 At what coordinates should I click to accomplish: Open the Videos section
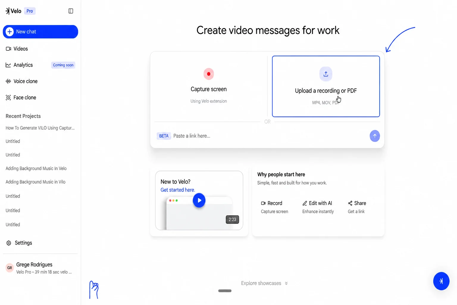click(21, 49)
